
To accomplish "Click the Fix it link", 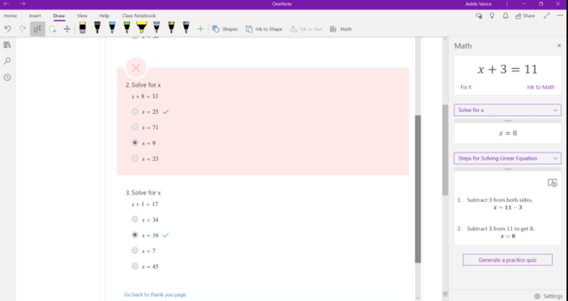I will 466,87.
